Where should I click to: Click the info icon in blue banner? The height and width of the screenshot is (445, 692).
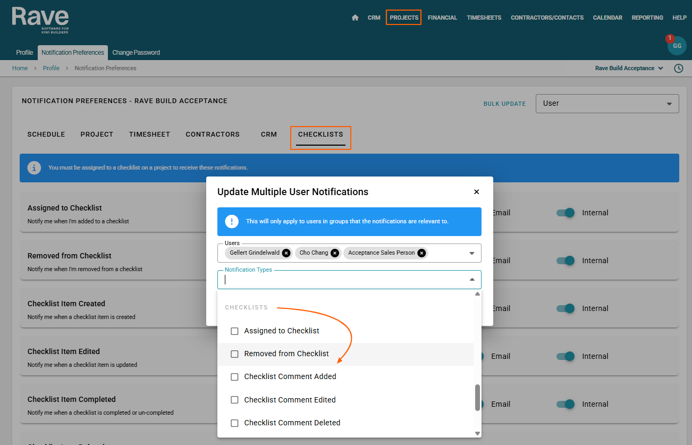click(x=34, y=167)
